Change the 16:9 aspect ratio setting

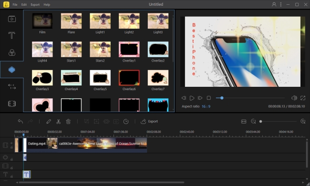click(206, 106)
